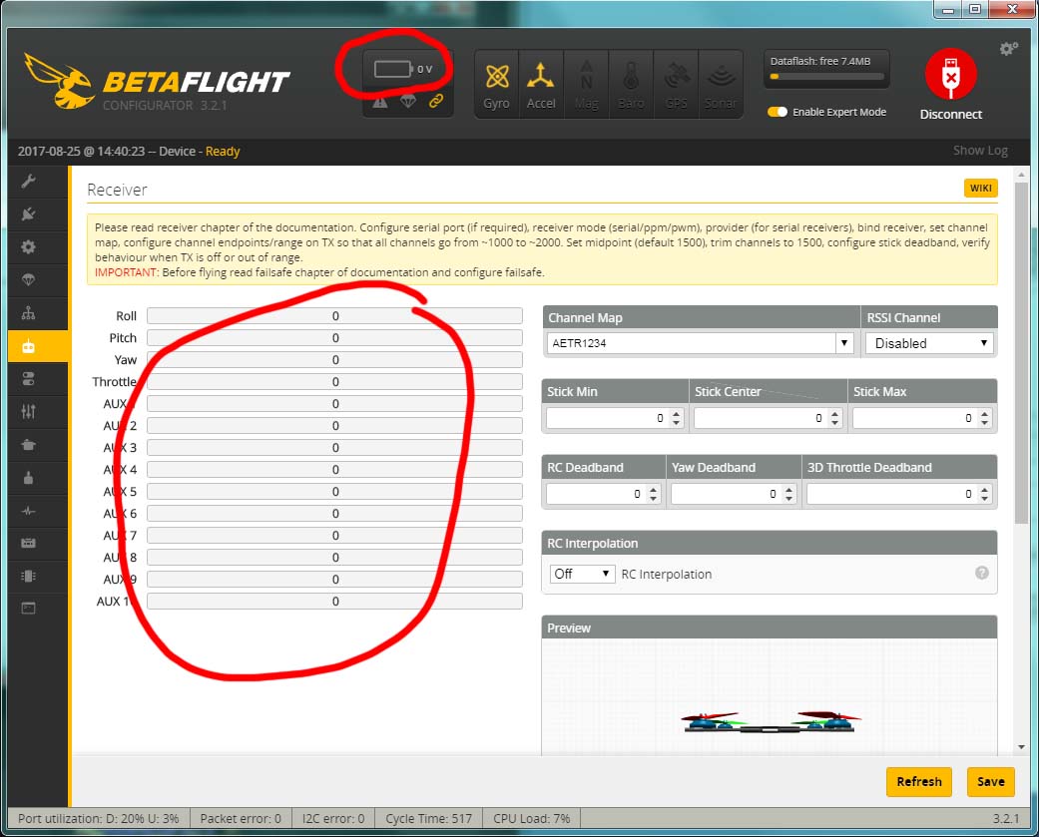Viewport: 1039px width, 837px height.
Task: Open the Adjustments sliders icon in sidebar
Action: (28, 411)
